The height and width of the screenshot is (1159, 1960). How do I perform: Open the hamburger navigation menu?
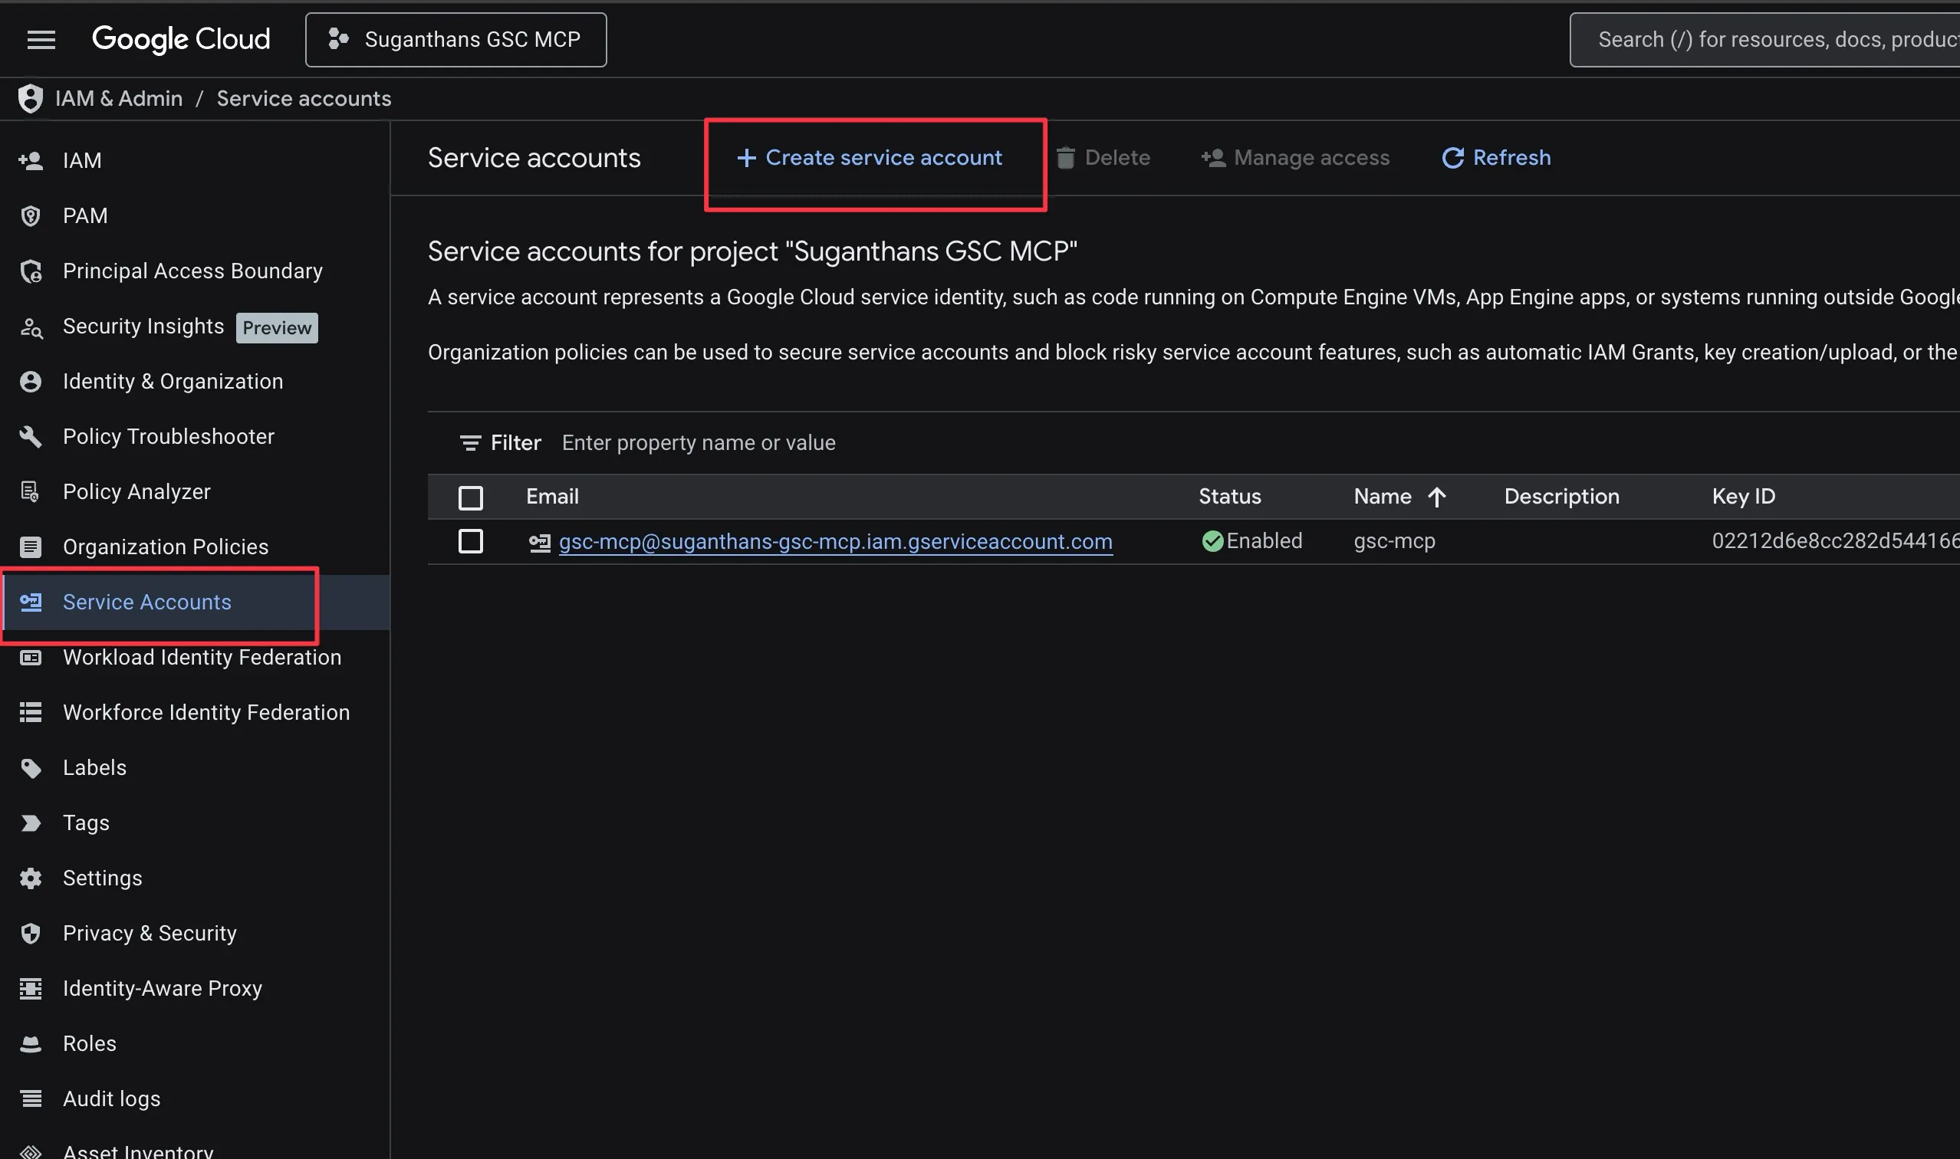click(x=41, y=39)
